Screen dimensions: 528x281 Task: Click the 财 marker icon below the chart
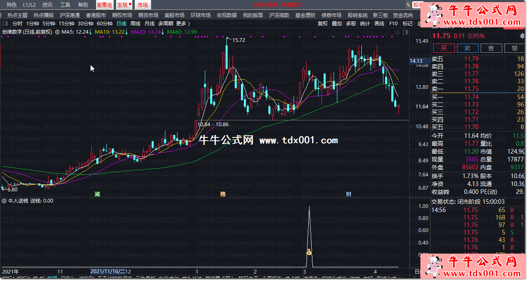point(349,194)
